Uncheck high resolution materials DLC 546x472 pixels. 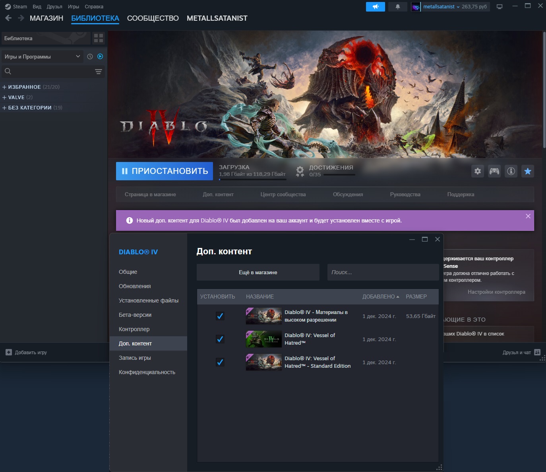[220, 316]
